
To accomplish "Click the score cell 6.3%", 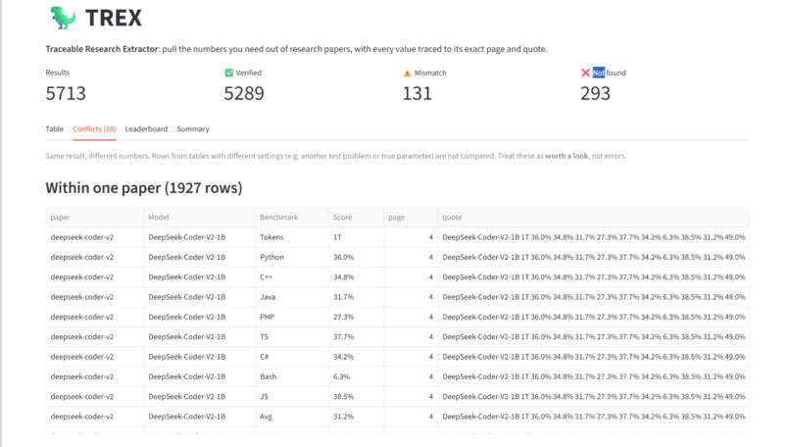I will tap(356, 376).
